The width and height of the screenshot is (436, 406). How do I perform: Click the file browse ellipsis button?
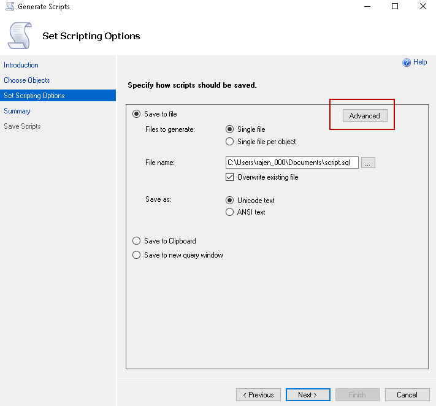coord(368,163)
